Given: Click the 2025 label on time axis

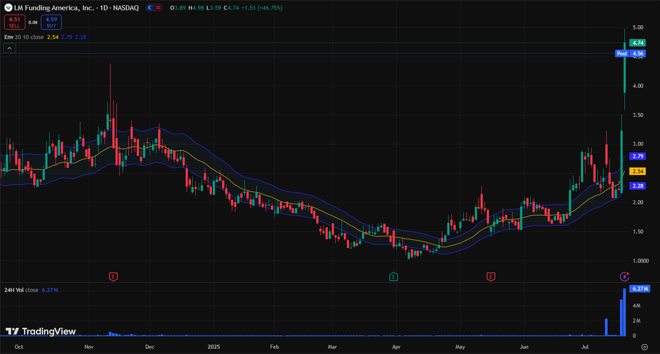Looking at the screenshot, I should (214, 347).
